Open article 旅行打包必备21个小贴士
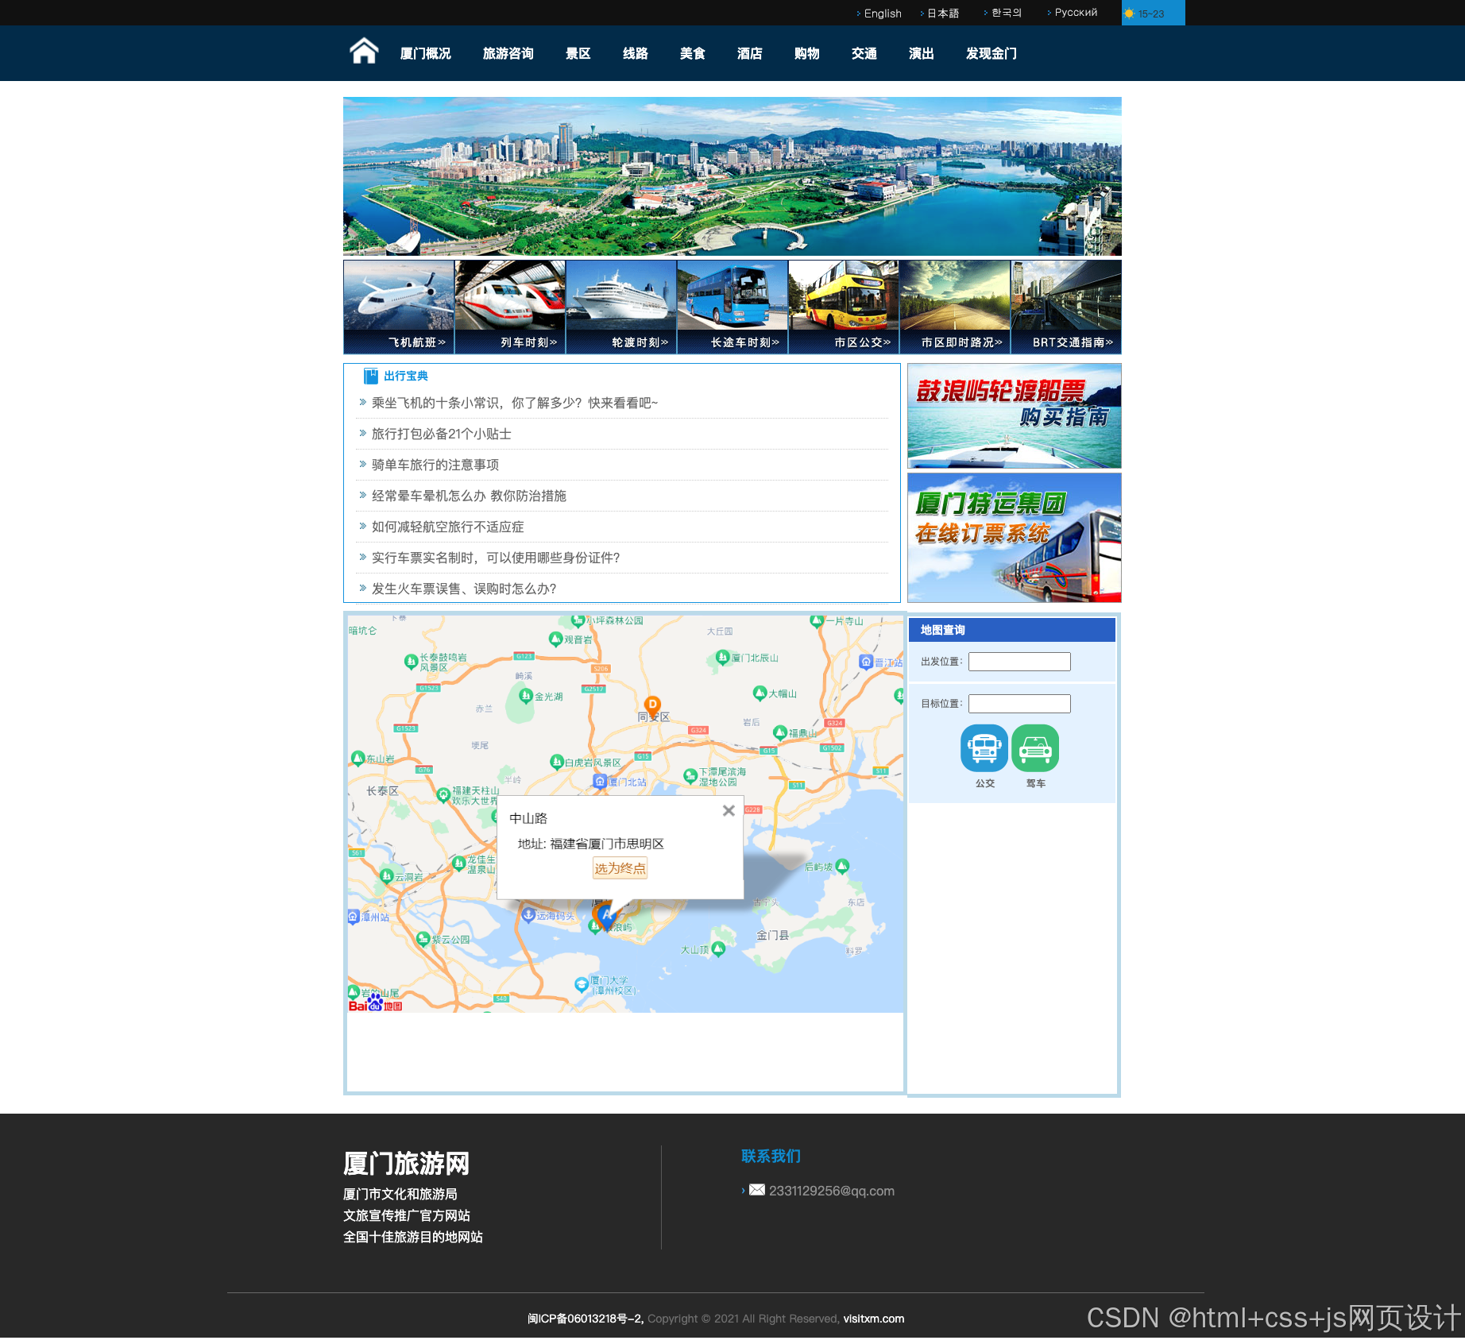This screenshot has height=1344, width=1465. coord(442,434)
